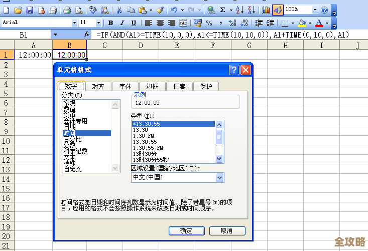This screenshot has width=368, height=251.
Task: Click the Sort Ascending icon
Action: click(239, 10)
